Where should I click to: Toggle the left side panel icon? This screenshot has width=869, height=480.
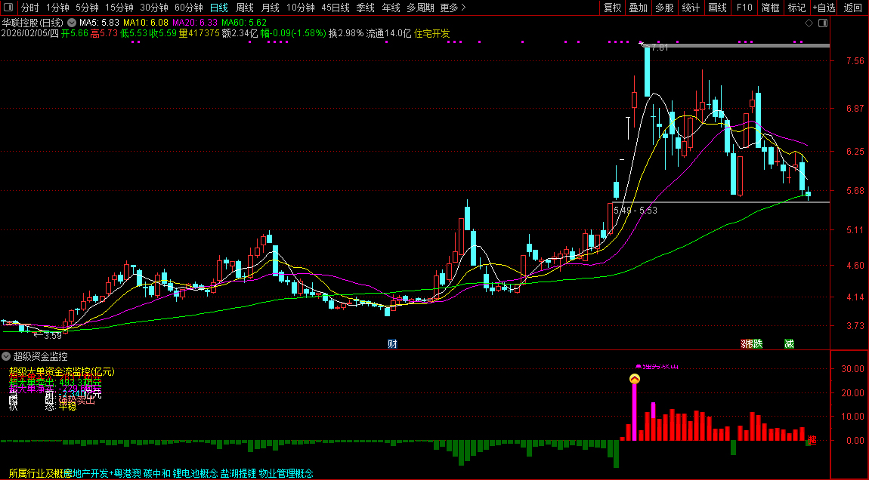8,8
